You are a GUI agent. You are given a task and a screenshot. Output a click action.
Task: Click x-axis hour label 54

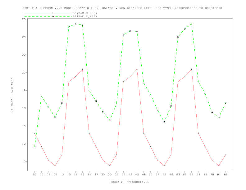(x=157, y=174)
